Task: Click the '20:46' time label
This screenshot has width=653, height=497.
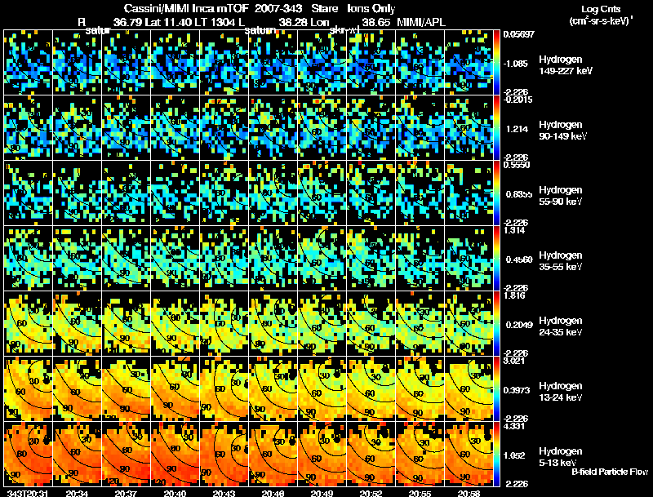Action: 273,493
